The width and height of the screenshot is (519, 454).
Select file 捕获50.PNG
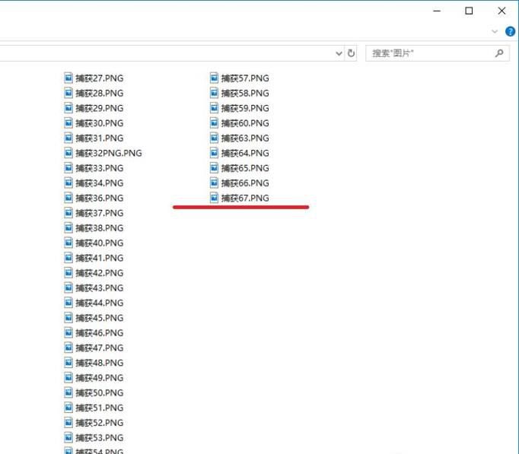tap(99, 393)
